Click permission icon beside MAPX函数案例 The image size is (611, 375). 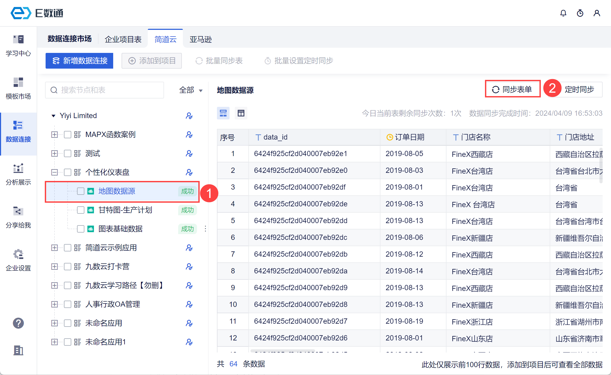click(x=189, y=135)
